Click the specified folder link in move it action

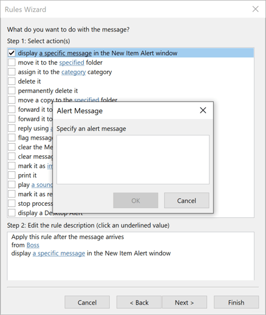tap(72, 63)
